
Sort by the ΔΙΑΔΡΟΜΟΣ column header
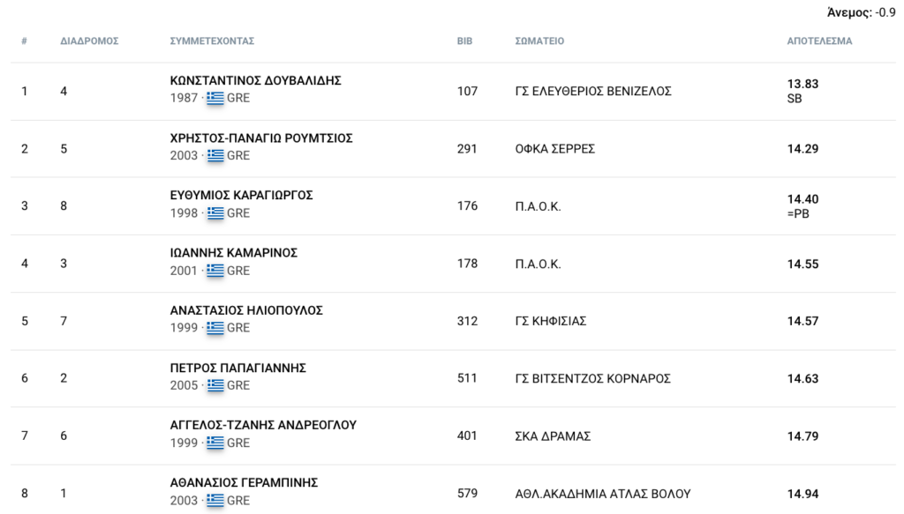point(89,41)
